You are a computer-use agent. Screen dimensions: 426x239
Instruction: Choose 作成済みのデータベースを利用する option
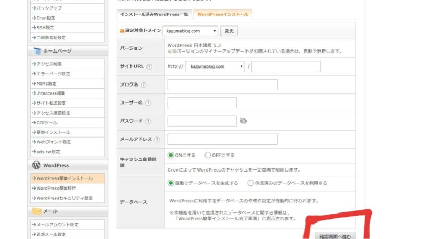250,183
